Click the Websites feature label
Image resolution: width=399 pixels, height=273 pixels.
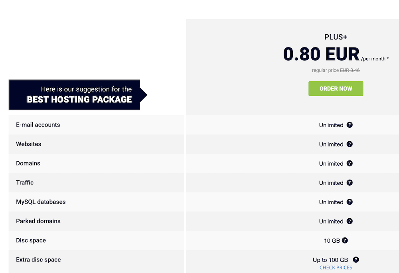28,144
